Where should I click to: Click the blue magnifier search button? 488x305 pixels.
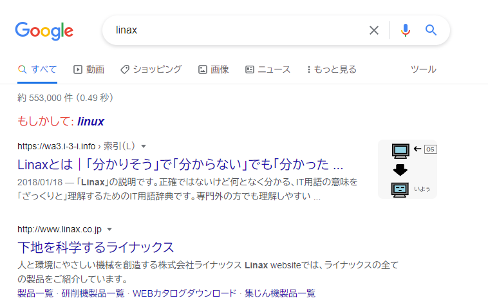[x=431, y=30]
